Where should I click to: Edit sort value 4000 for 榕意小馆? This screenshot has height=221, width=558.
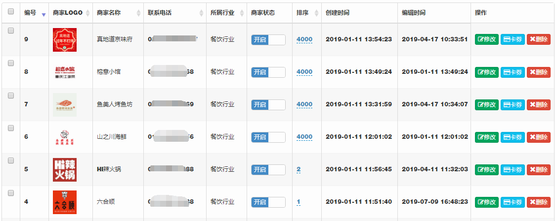tap(304, 72)
